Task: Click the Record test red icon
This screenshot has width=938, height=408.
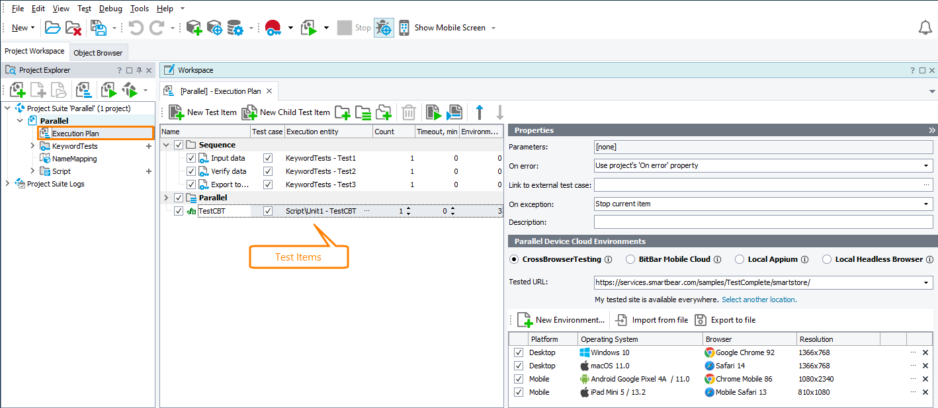Action: (x=273, y=28)
